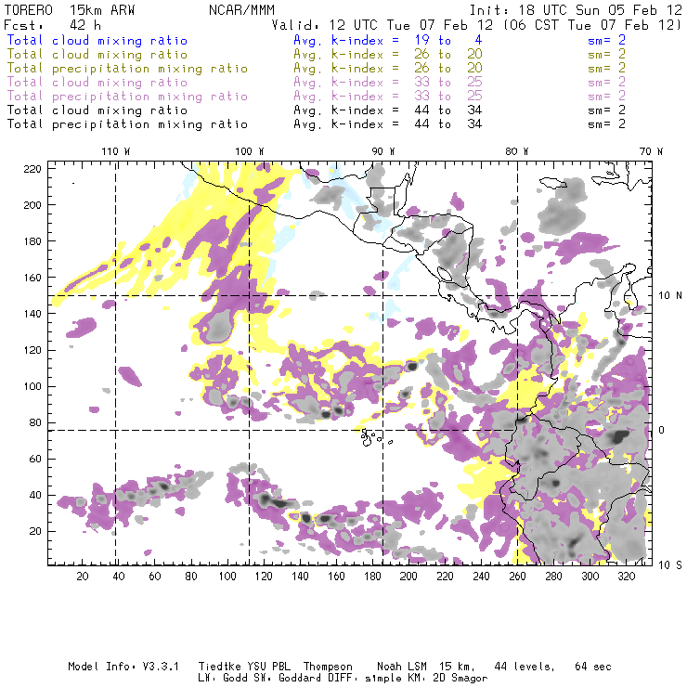Click the "80 W" longitude label
This screenshot has height=687, width=687.
(x=517, y=151)
